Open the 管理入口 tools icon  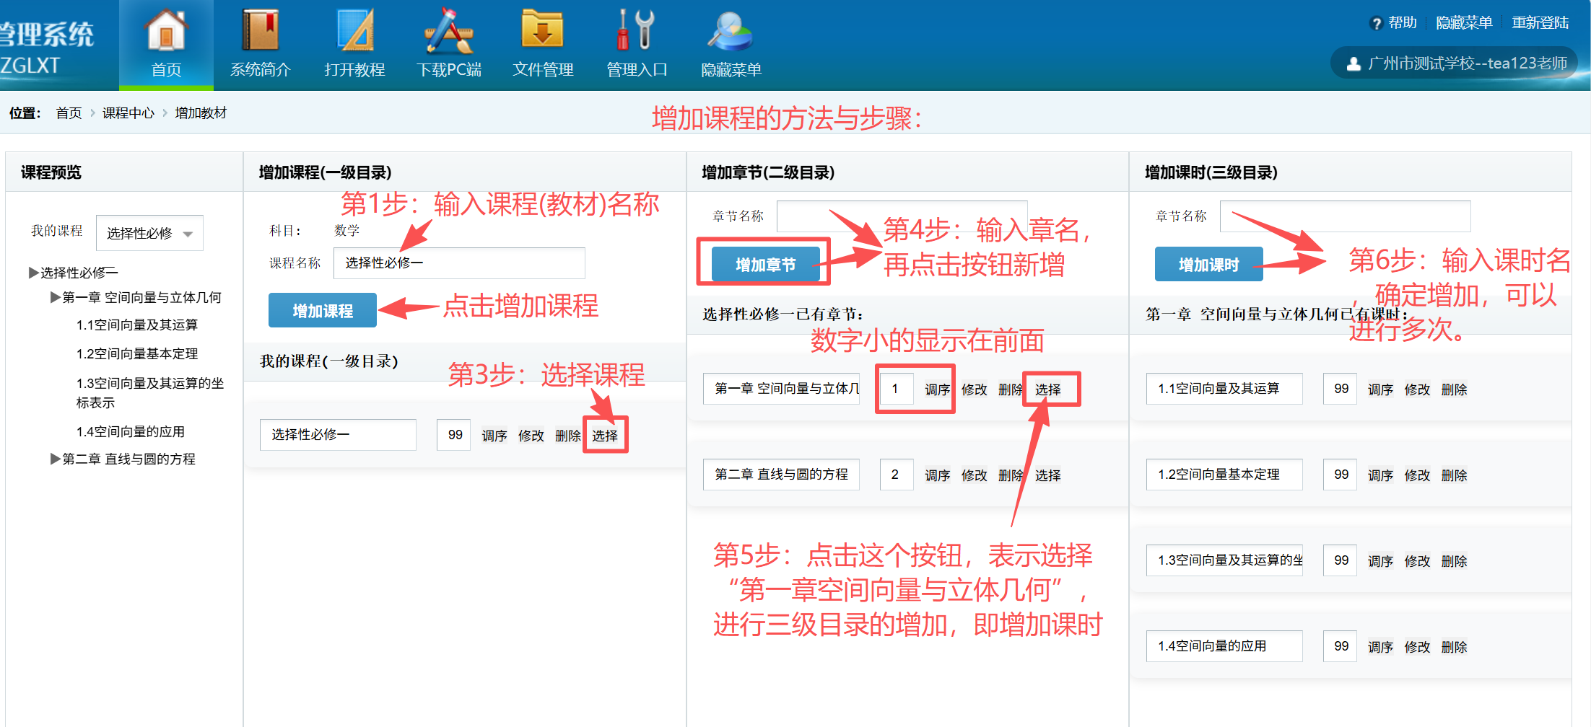636,30
